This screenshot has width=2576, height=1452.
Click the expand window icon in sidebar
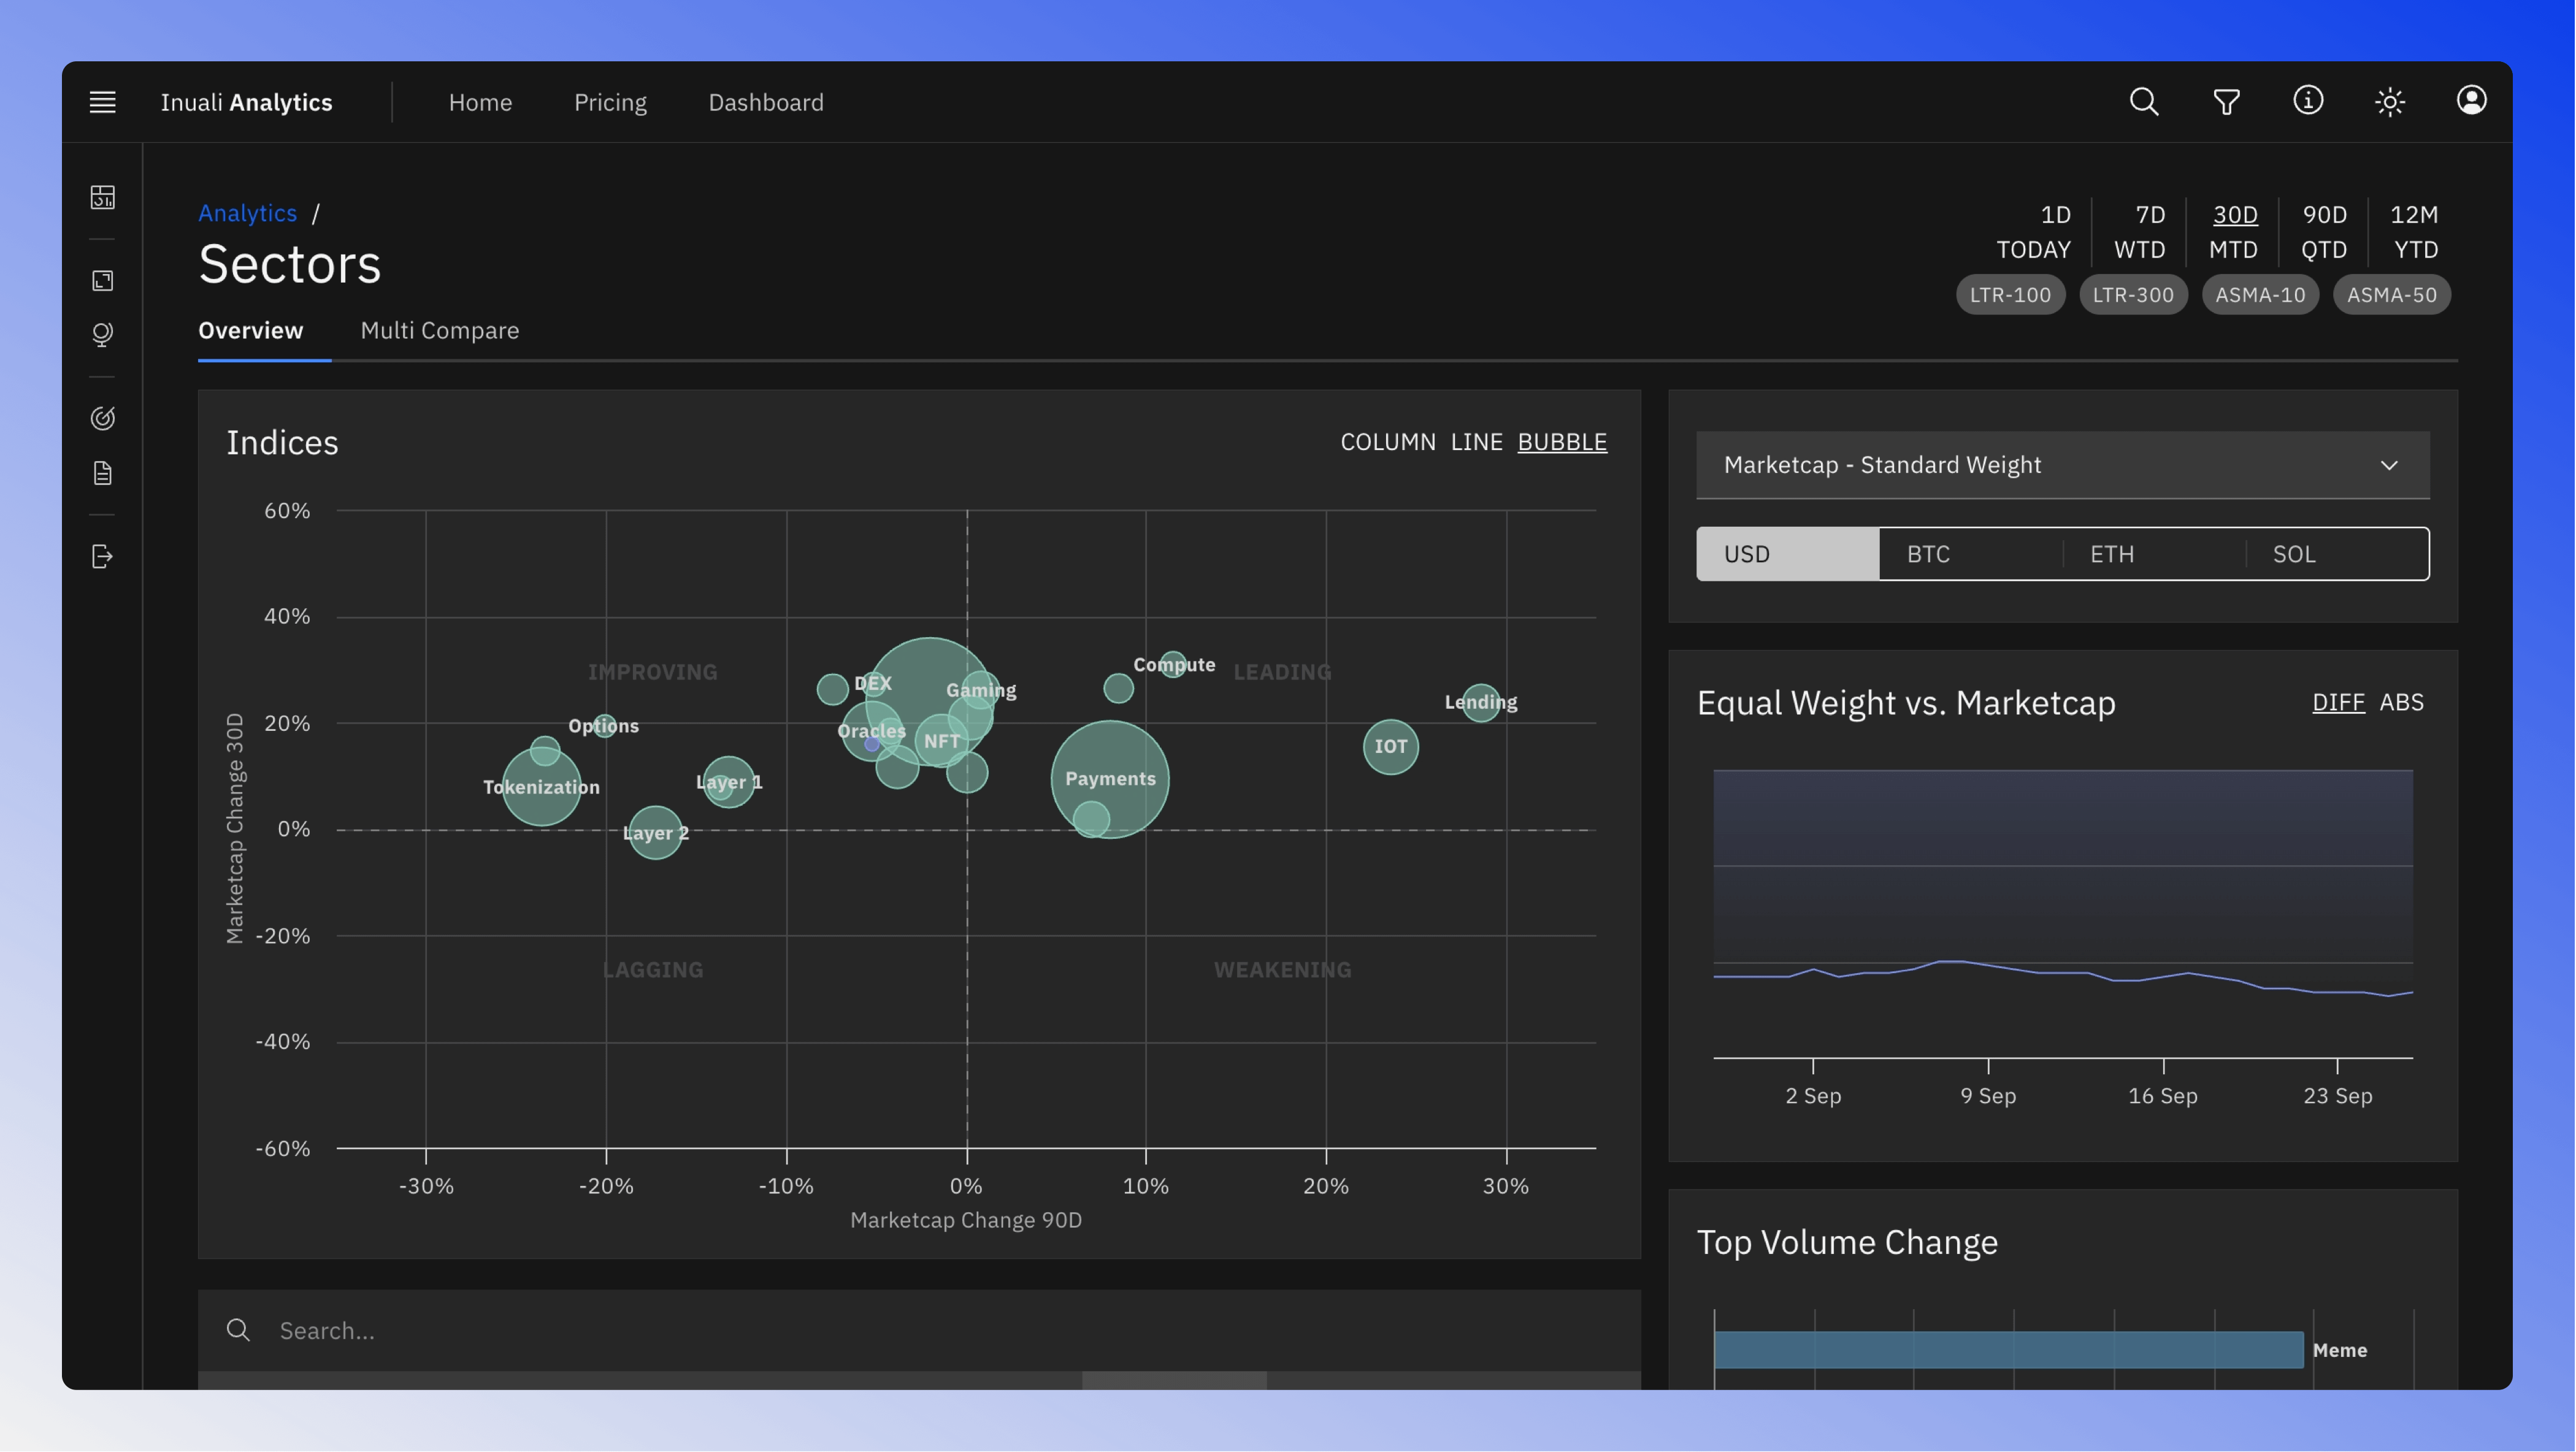(102, 281)
